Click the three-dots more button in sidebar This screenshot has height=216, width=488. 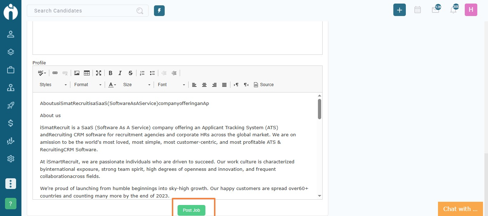11,184
